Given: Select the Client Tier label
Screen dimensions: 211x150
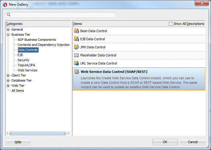Looking at the screenshot, I should coord(19,75).
